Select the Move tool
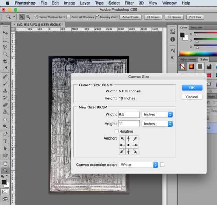217x205 pixels. pyautogui.click(x=5, y=33)
